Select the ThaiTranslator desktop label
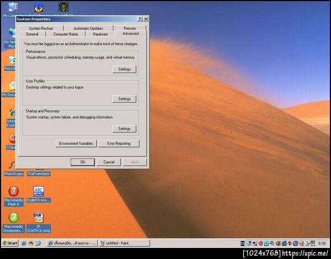The width and height of the screenshot is (331, 259). [39, 173]
